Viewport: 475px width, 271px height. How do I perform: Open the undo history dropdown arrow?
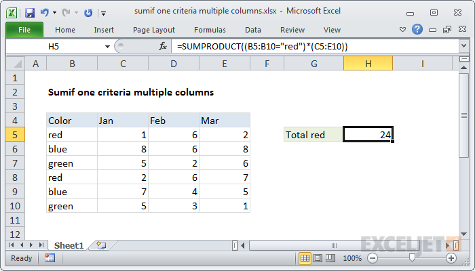click(54, 13)
